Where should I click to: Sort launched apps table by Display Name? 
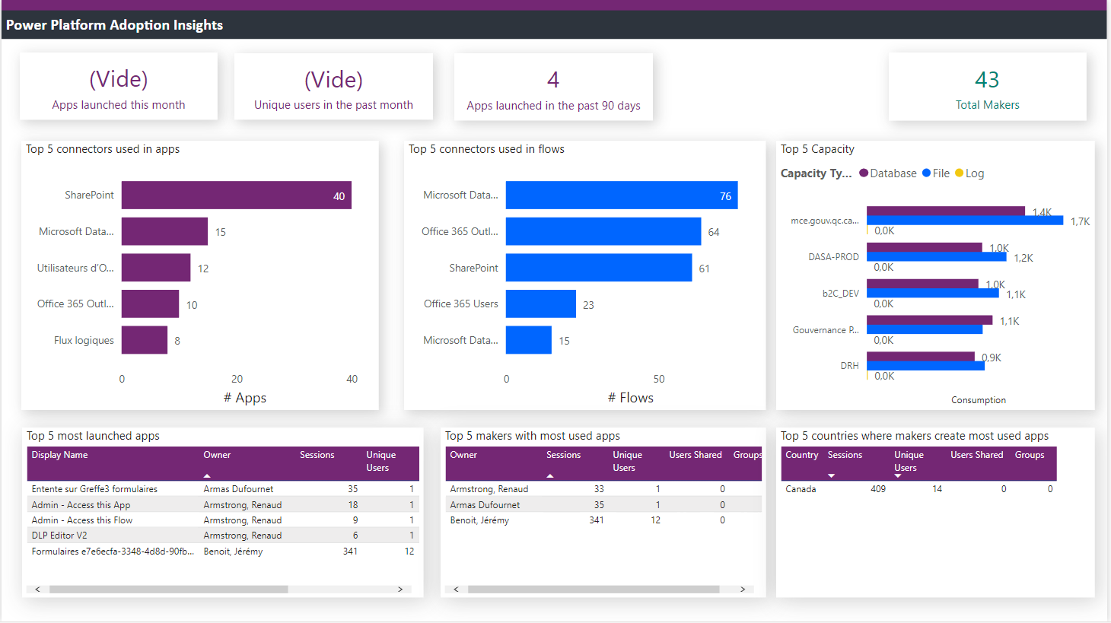click(59, 455)
